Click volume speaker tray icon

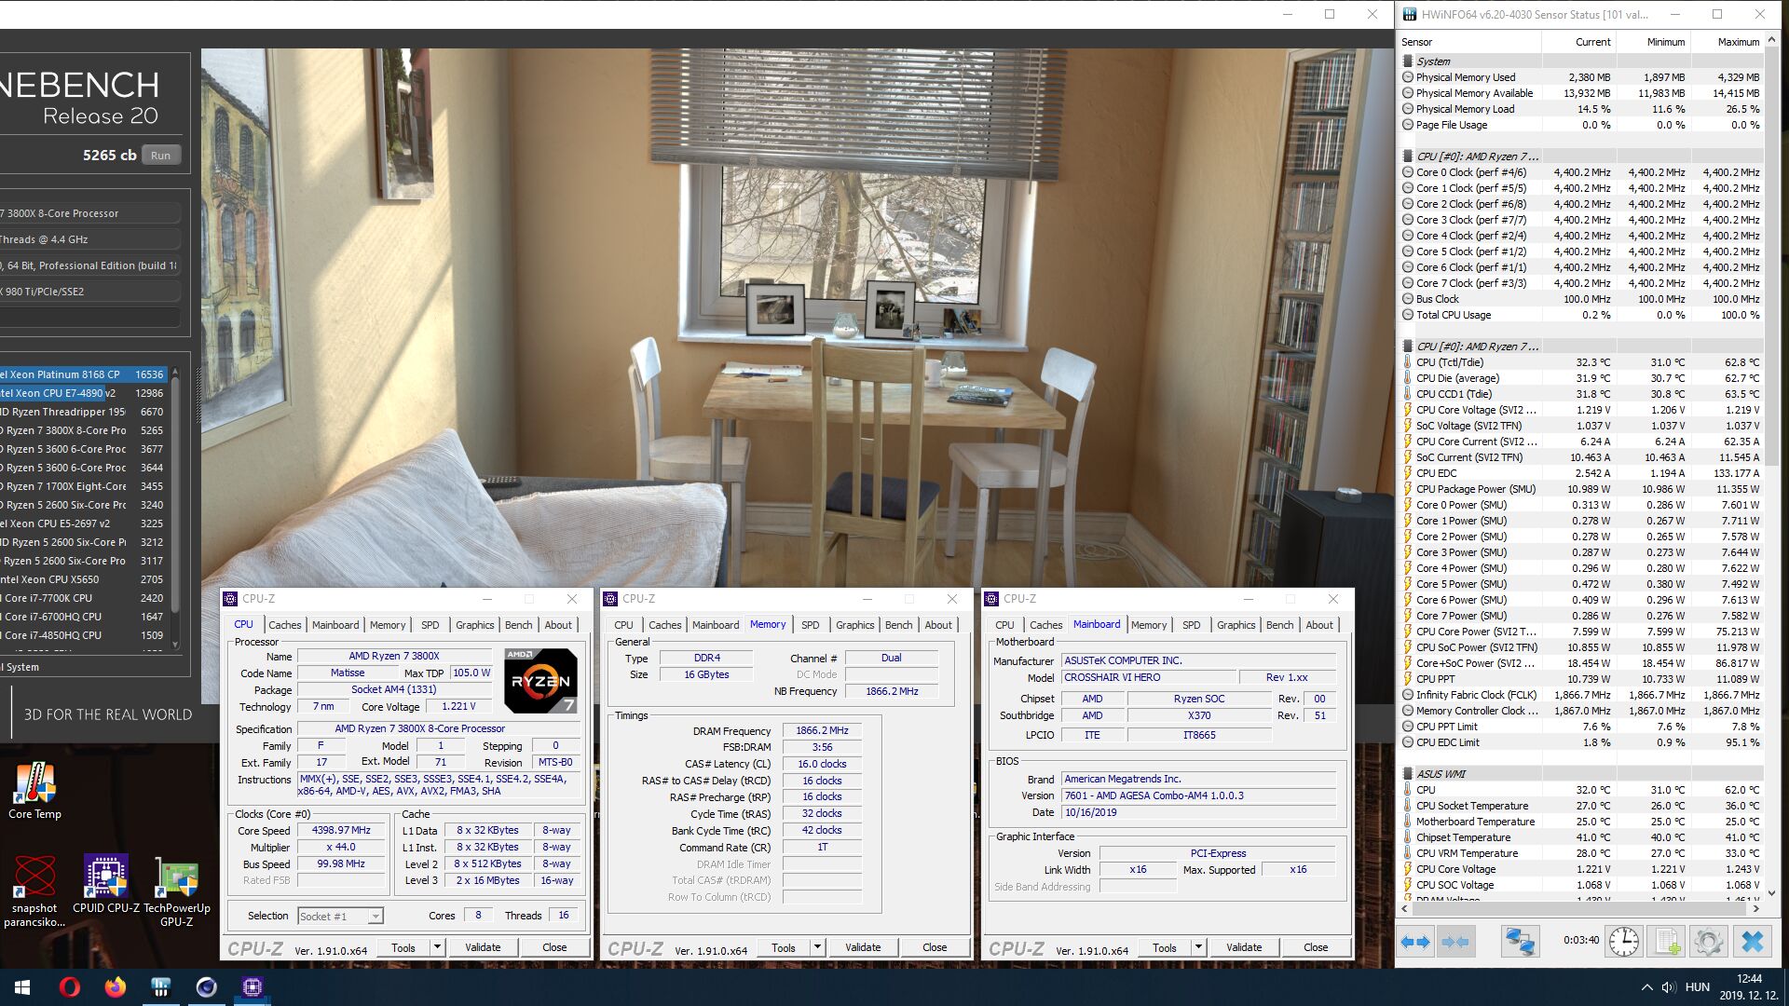[1668, 987]
